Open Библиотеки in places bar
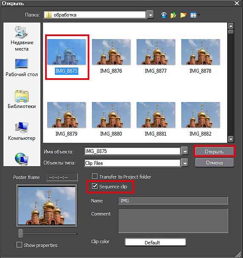Screen dimensions: 243x258 coord(22,99)
